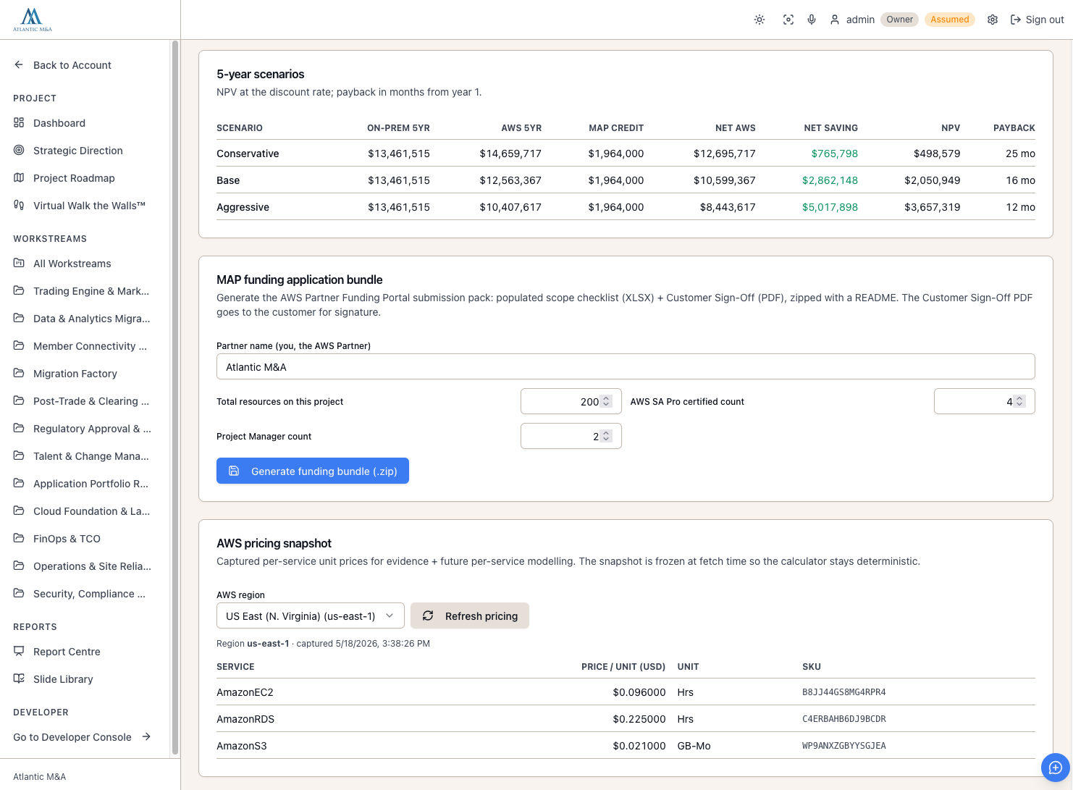Open the chat bubble floating button

1055,768
